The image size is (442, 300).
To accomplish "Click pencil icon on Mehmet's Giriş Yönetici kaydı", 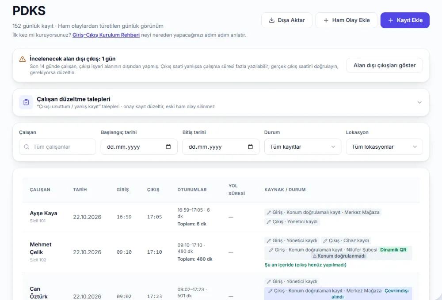I will pos(269,240).
